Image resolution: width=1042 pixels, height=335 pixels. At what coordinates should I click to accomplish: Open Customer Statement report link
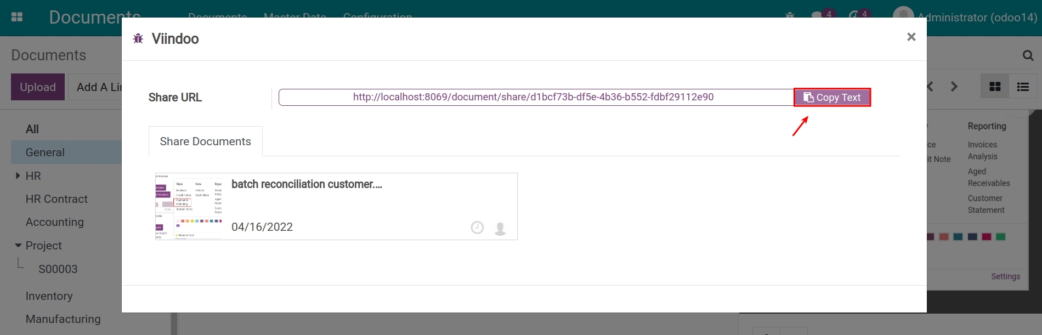[x=986, y=204]
